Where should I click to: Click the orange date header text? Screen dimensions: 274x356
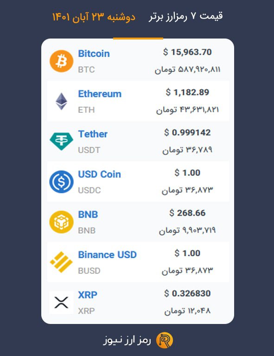[x=94, y=17]
